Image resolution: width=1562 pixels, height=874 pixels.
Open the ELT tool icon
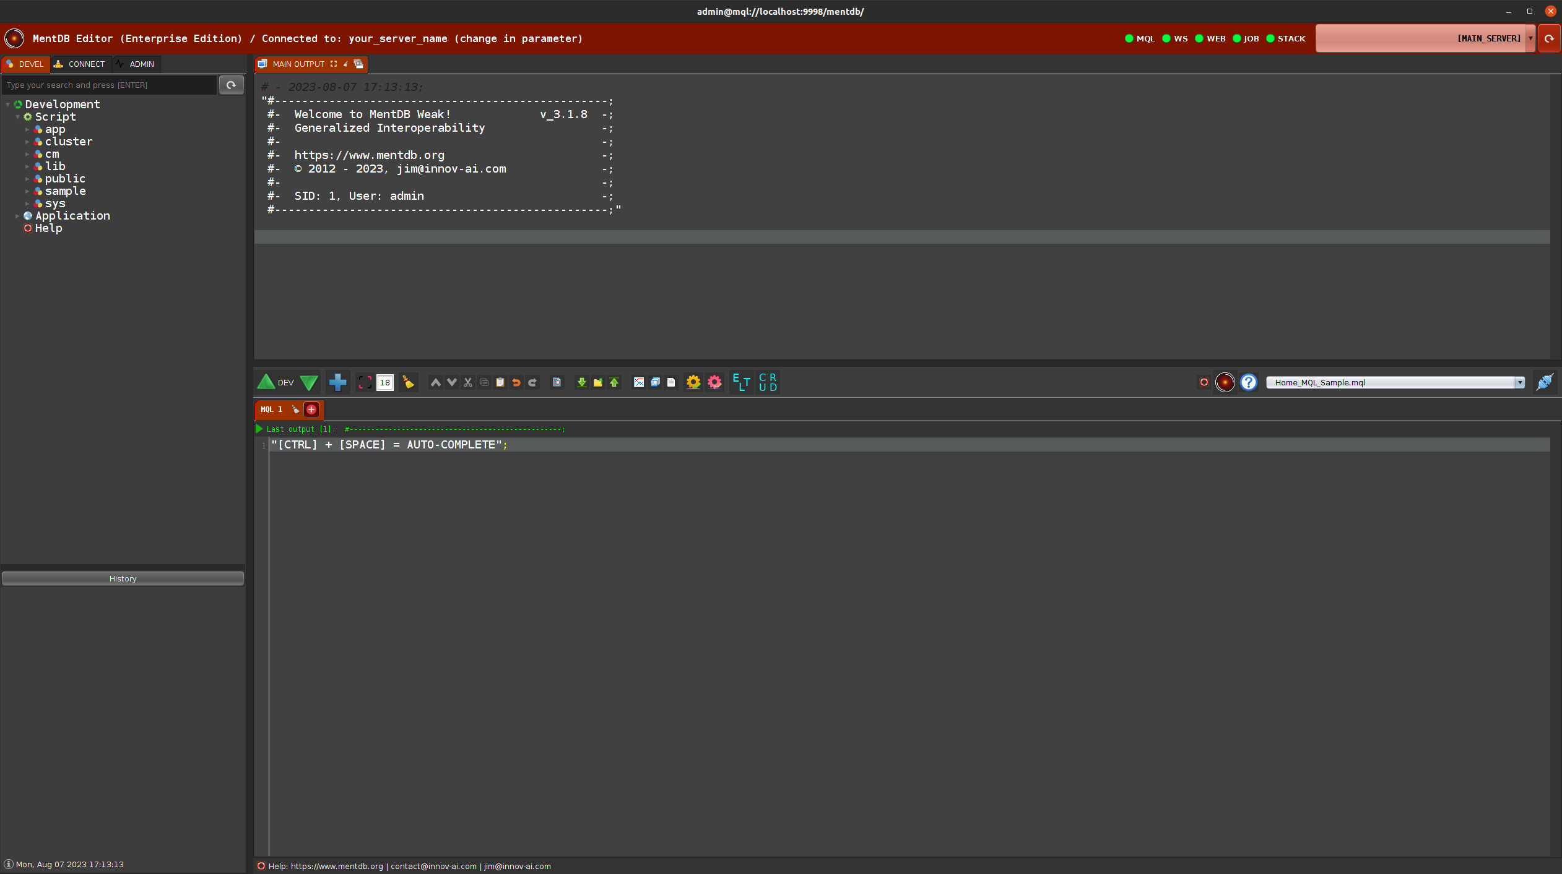741,382
